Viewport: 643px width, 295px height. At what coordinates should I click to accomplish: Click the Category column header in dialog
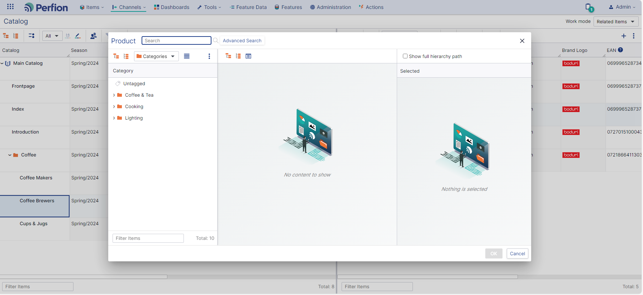[x=123, y=71]
